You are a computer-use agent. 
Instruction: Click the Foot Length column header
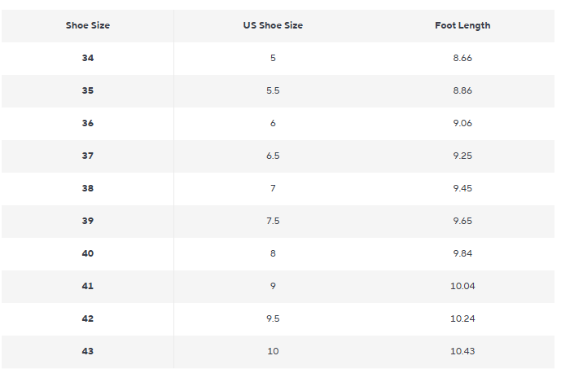pos(462,25)
